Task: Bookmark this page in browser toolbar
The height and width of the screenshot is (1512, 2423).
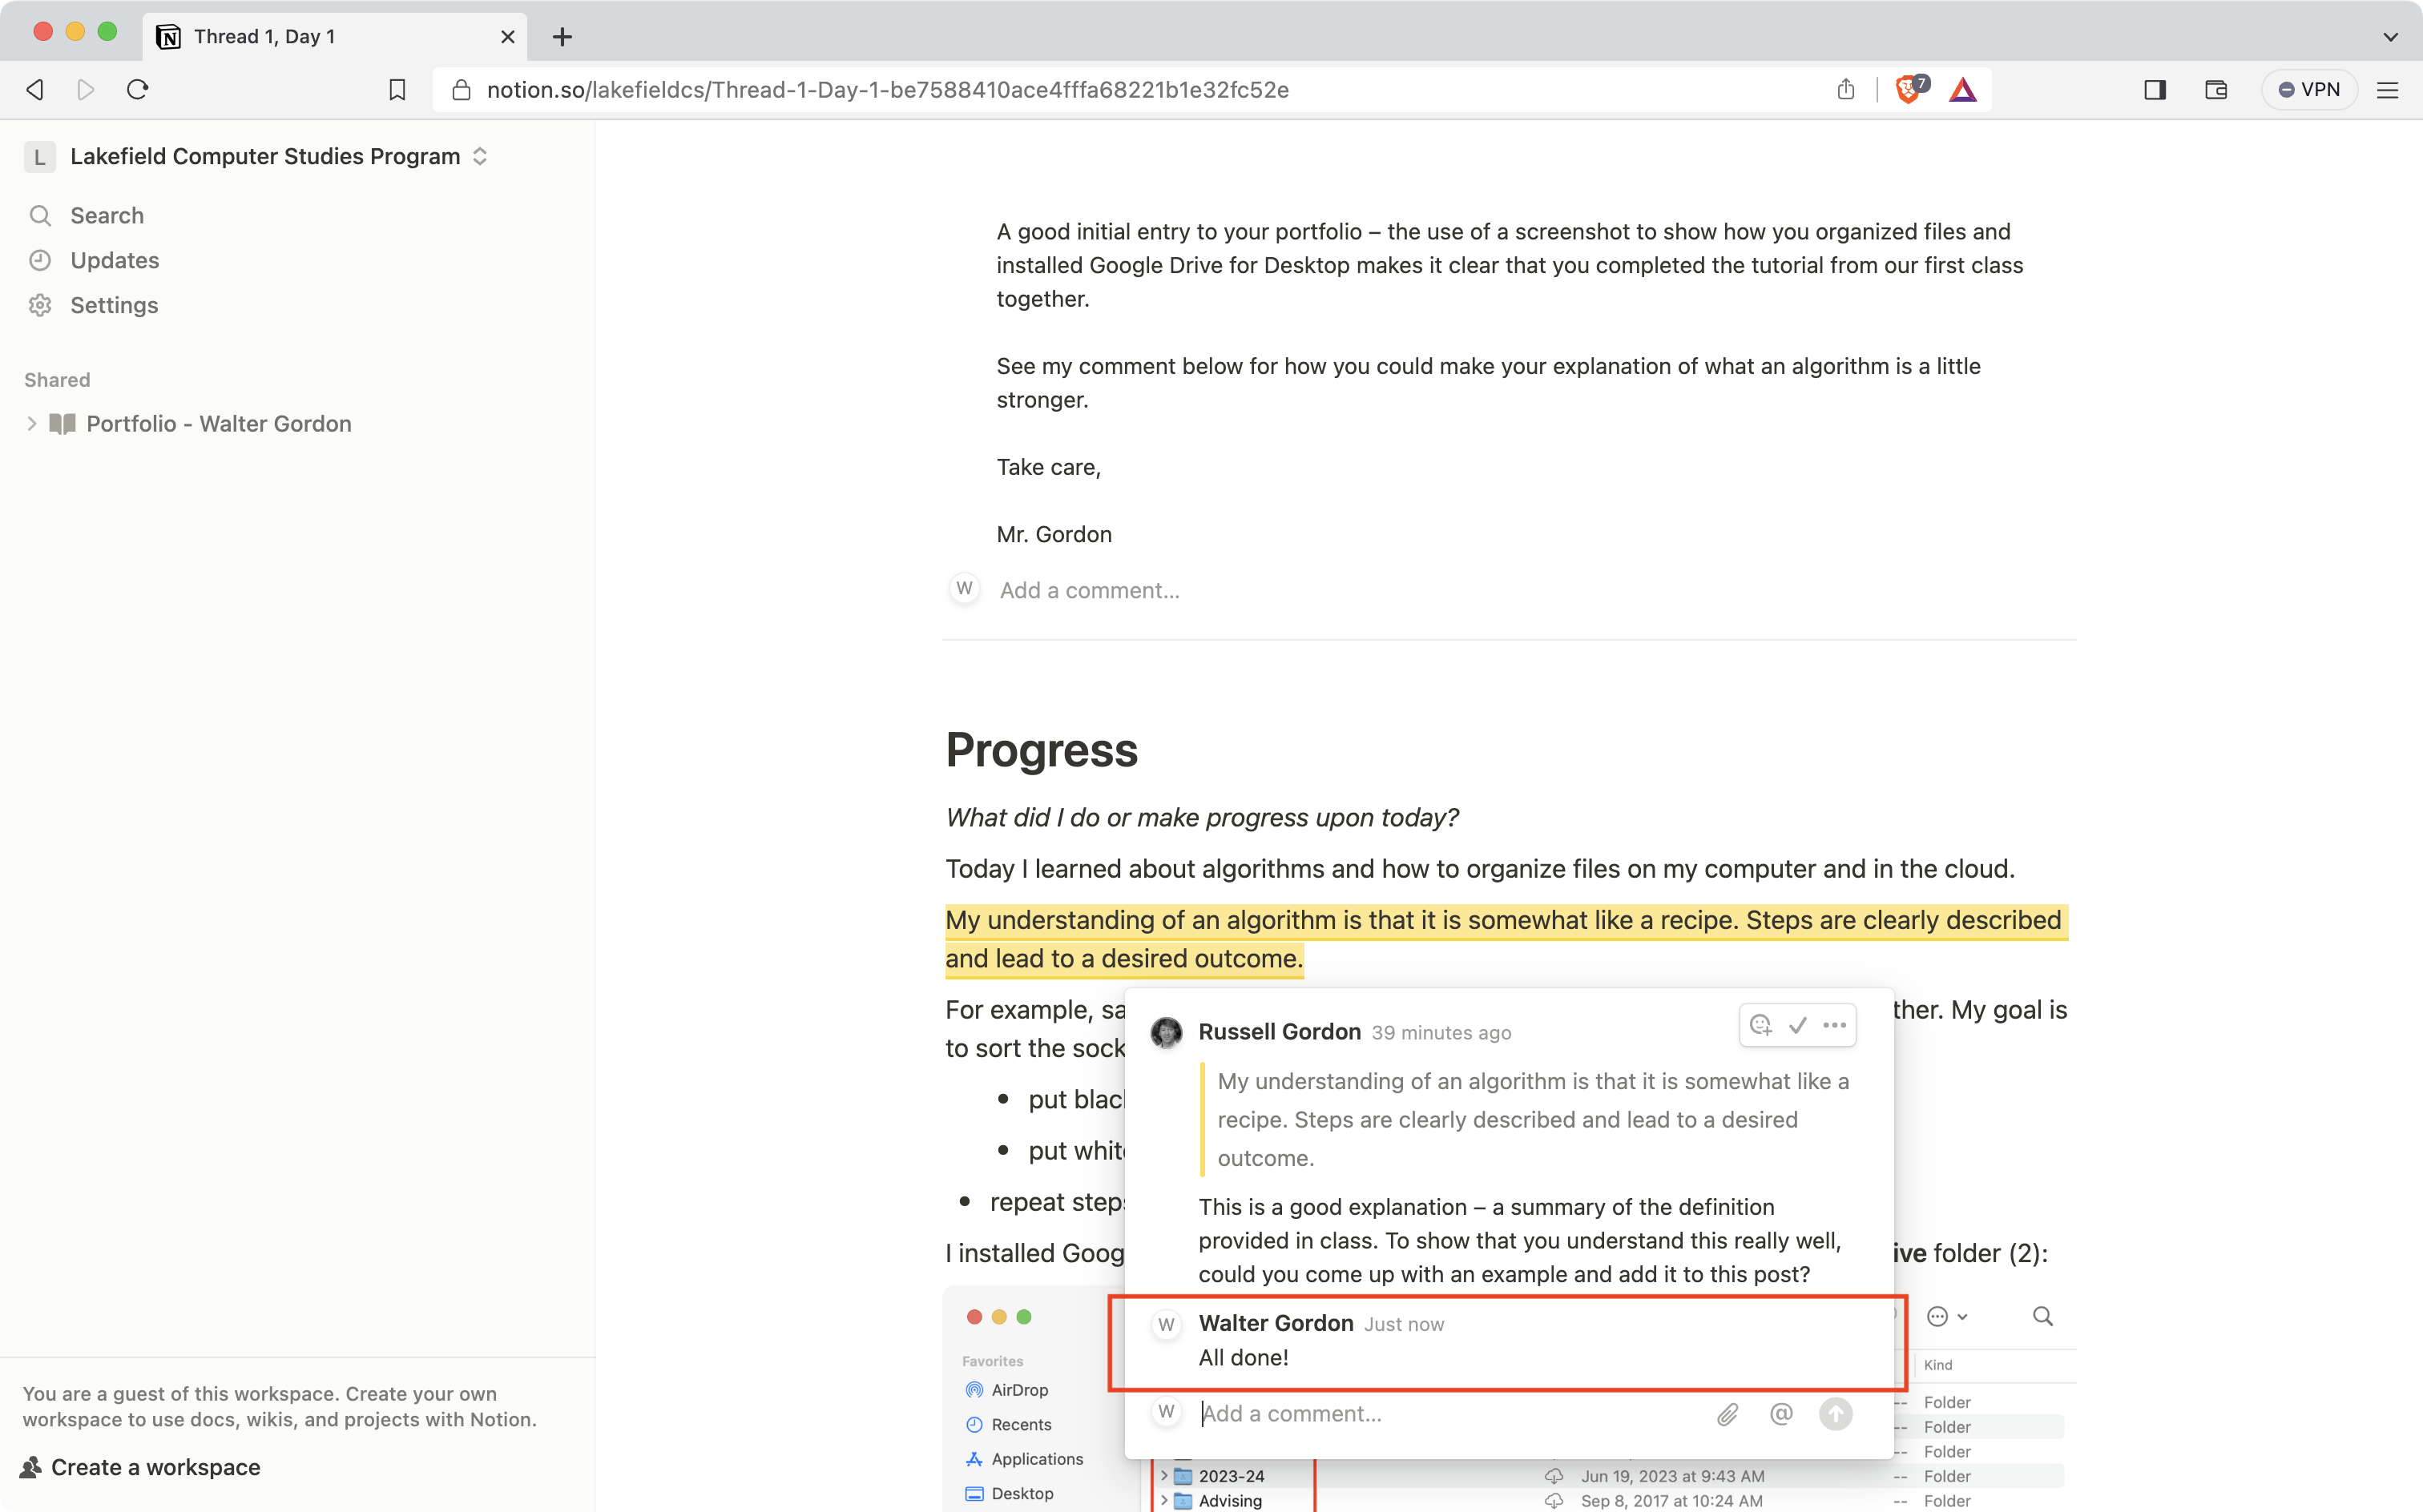Action: tap(397, 90)
